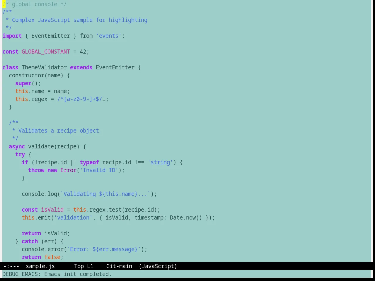Image resolution: width=375 pixels, height=281 pixels.
Task: Click the L1 line number indicator
Action: click(x=90, y=266)
